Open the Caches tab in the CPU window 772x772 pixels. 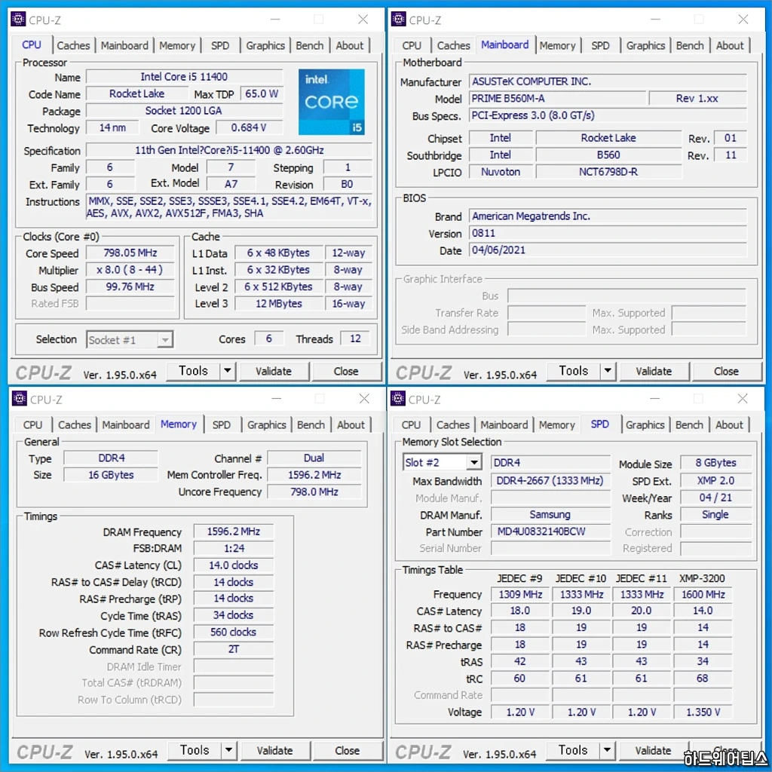click(73, 46)
